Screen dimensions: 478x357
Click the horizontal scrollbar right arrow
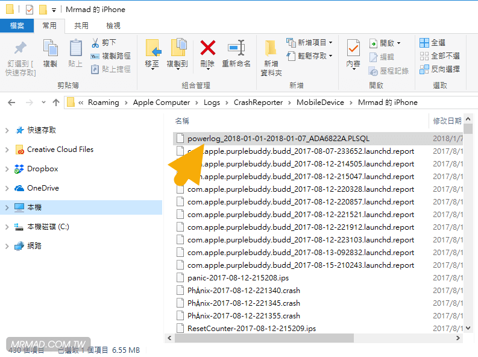click(458, 338)
